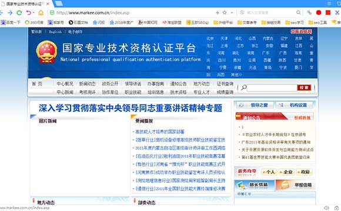Switch site language to English
The height and width of the screenshot is (211, 341).
pos(55,32)
